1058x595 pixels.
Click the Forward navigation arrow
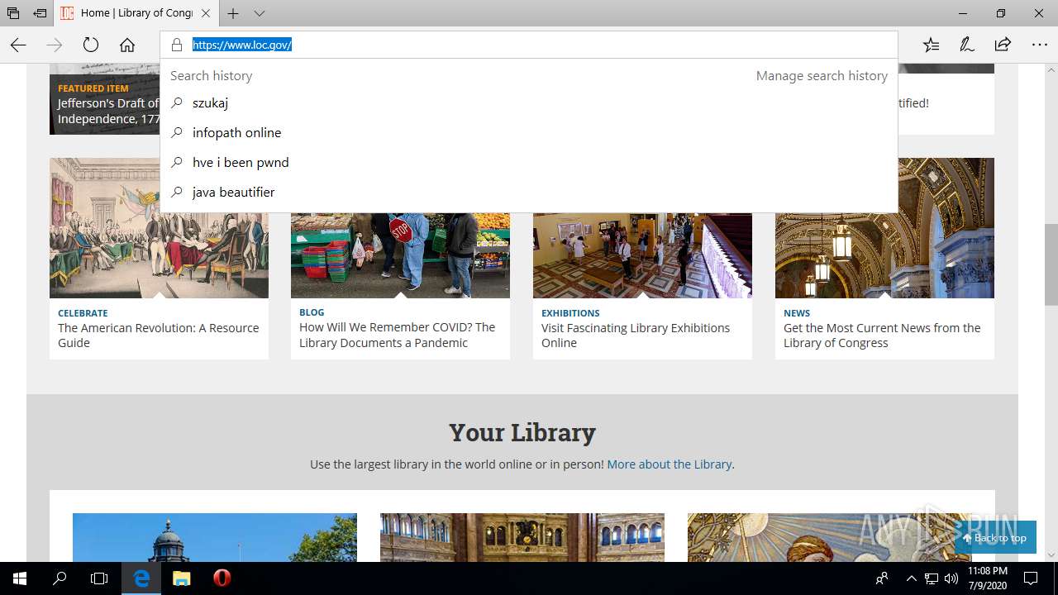(55, 45)
